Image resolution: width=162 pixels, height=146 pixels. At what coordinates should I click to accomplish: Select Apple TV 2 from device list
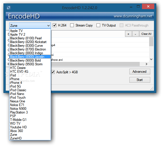point(30,35)
